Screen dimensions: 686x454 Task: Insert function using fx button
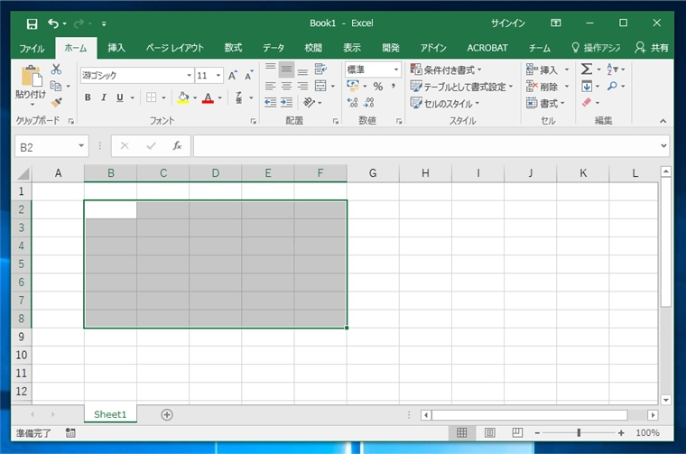pos(177,145)
